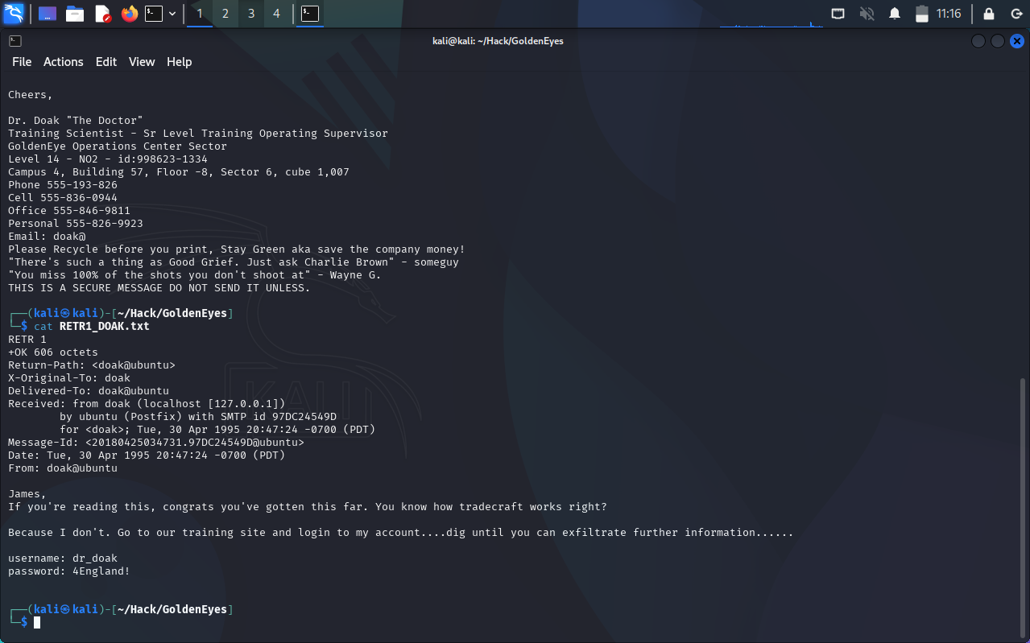
Task: Switch to workspace 2
Action: (x=225, y=14)
